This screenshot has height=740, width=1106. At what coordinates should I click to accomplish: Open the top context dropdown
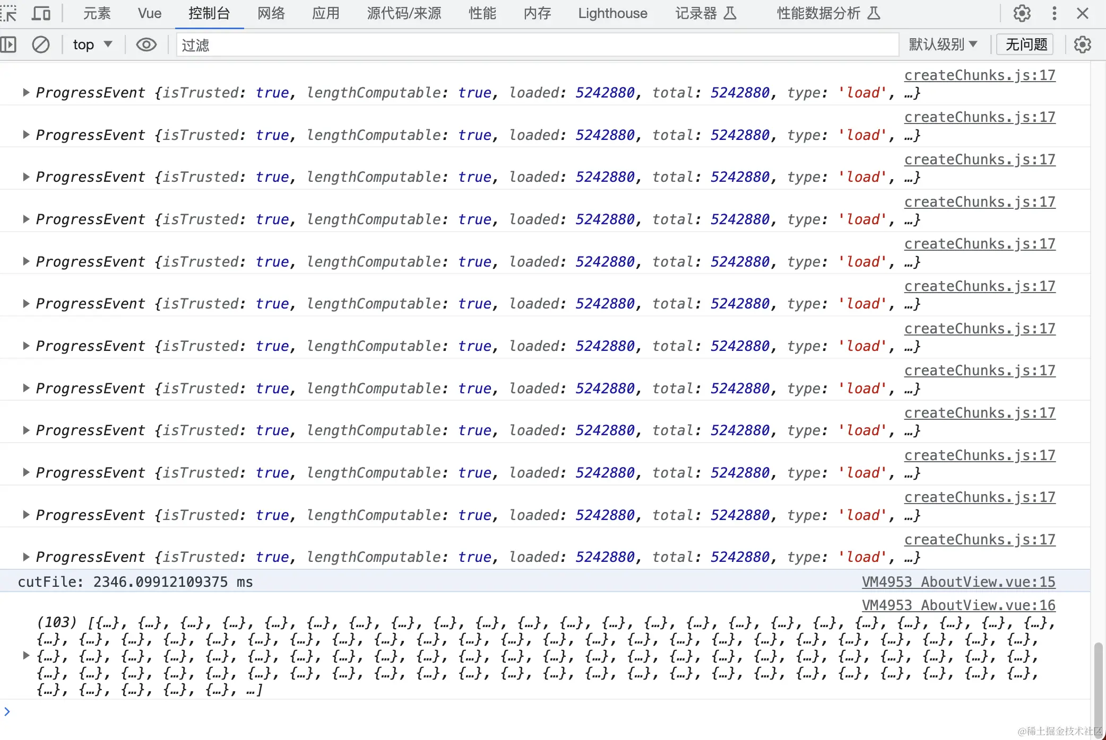click(x=92, y=45)
